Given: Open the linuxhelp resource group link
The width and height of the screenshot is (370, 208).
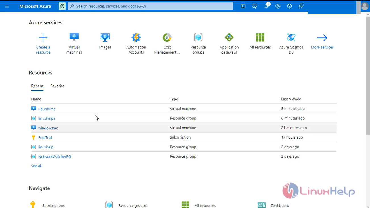Looking at the screenshot, I should [46, 147].
